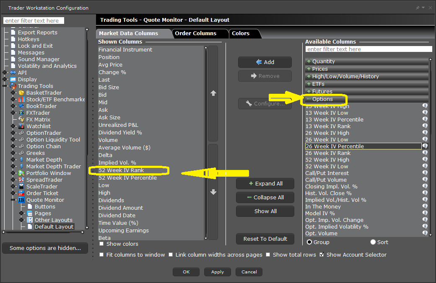Screen dimensions: 436x283
Task: Expand the Quantity column group
Action: [309, 61]
